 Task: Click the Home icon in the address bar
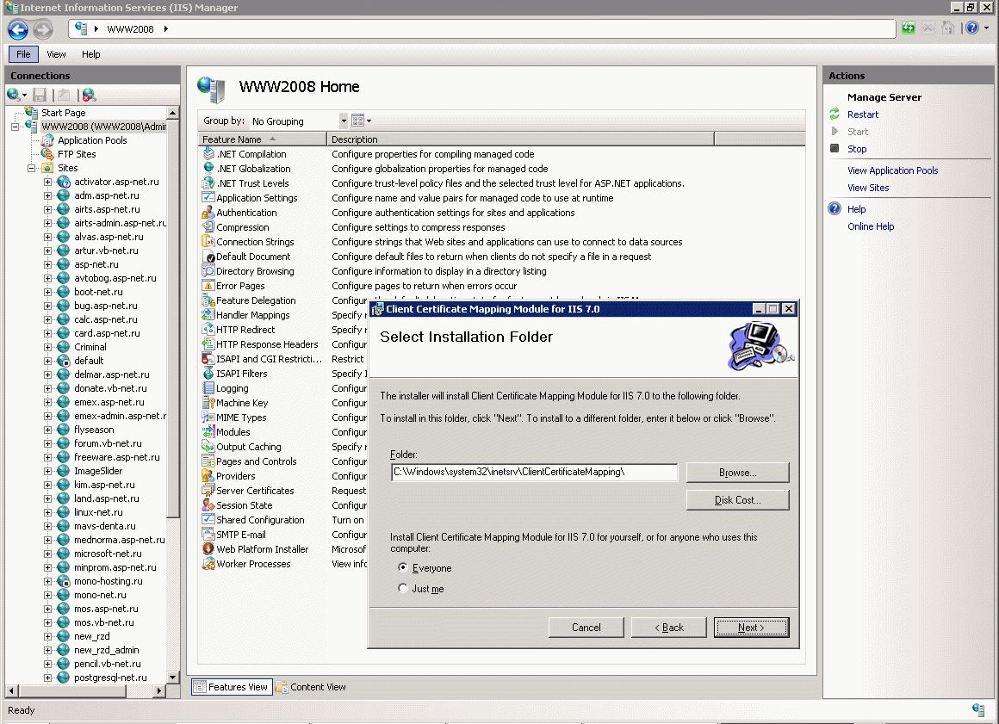[x=948, y=28]
